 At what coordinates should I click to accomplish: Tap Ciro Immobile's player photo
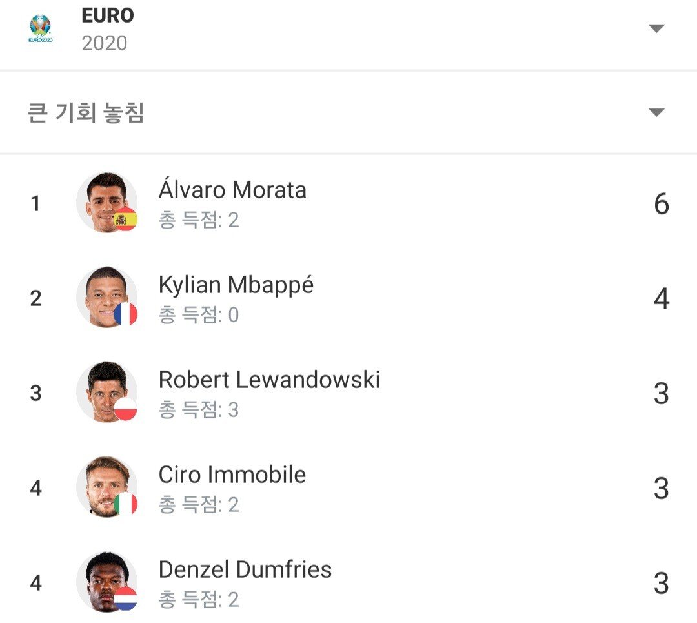(103, 485)
